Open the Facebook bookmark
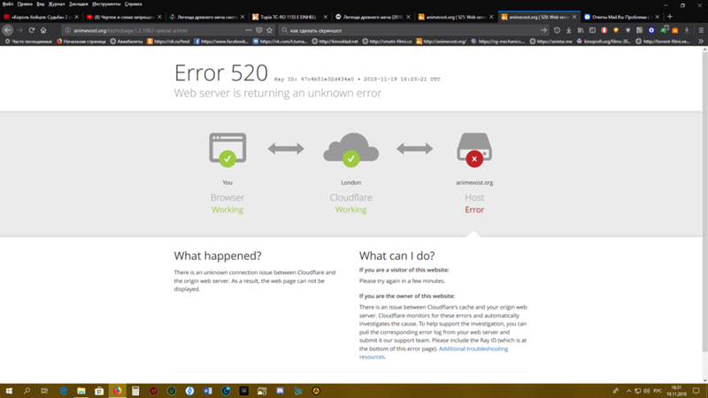This screenshot has height=398, width=708. [x=221, y=41]
